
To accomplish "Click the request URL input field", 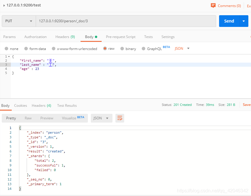I will tap(126, 21).
